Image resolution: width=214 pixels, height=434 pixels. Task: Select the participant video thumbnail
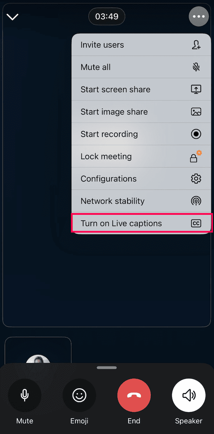38,350
